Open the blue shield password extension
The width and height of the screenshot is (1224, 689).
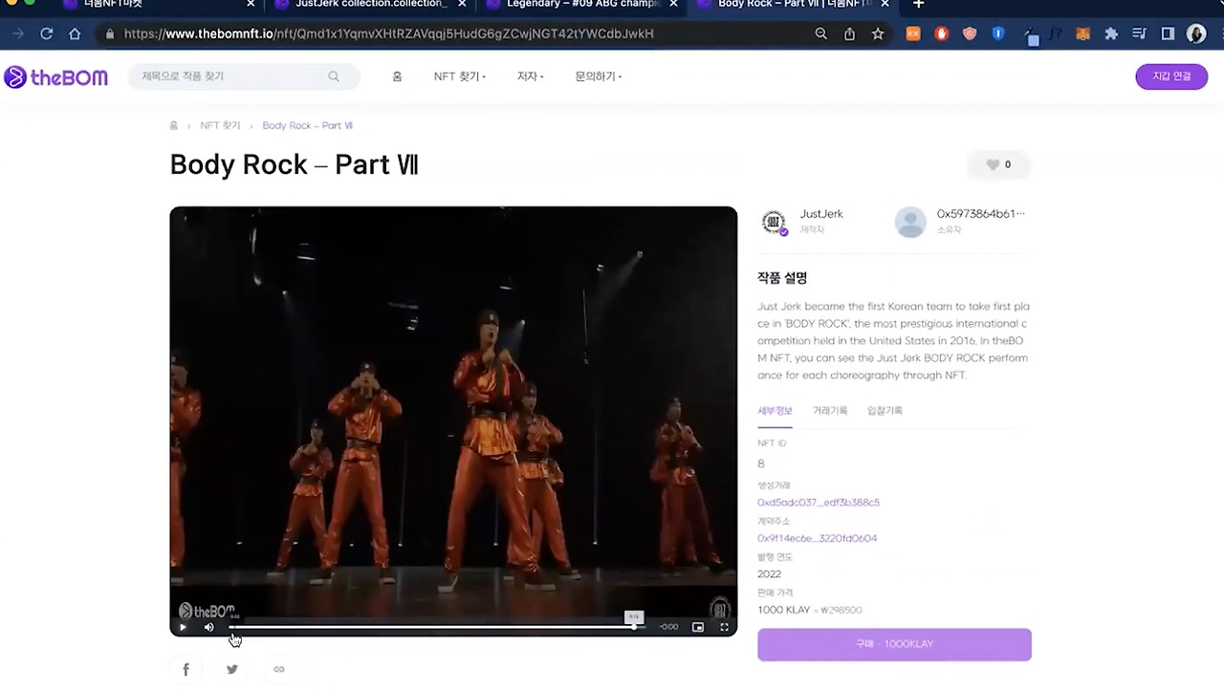998,33
